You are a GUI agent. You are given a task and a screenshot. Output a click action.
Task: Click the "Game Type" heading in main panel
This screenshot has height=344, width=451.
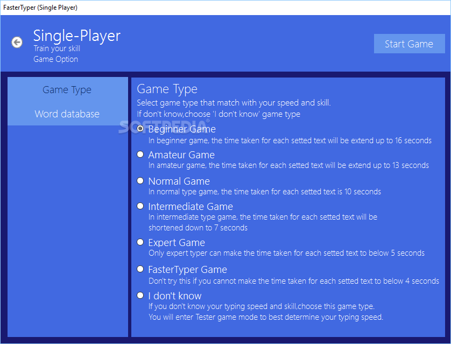coord(167,89)
